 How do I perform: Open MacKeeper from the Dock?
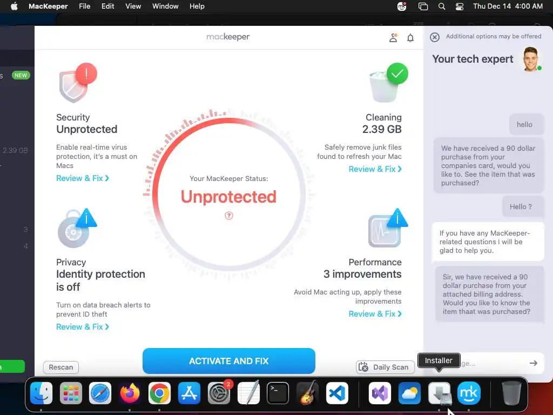click(469, 393)
